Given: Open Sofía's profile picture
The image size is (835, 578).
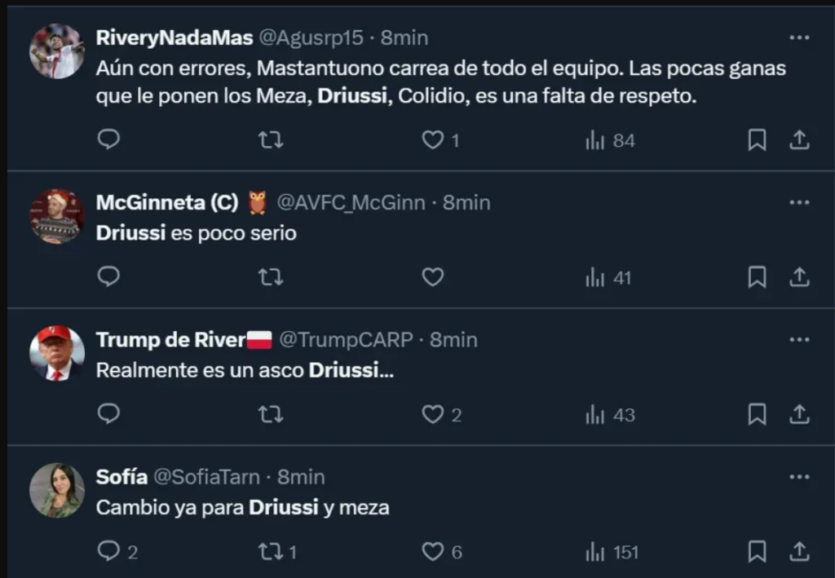Looking at the screenshot, I should click(x=56, y=490).
